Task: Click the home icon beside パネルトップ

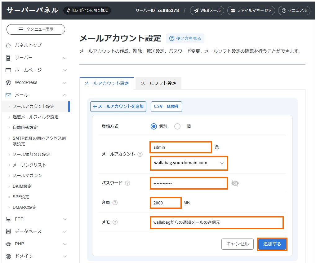Action: click(8, 45)
